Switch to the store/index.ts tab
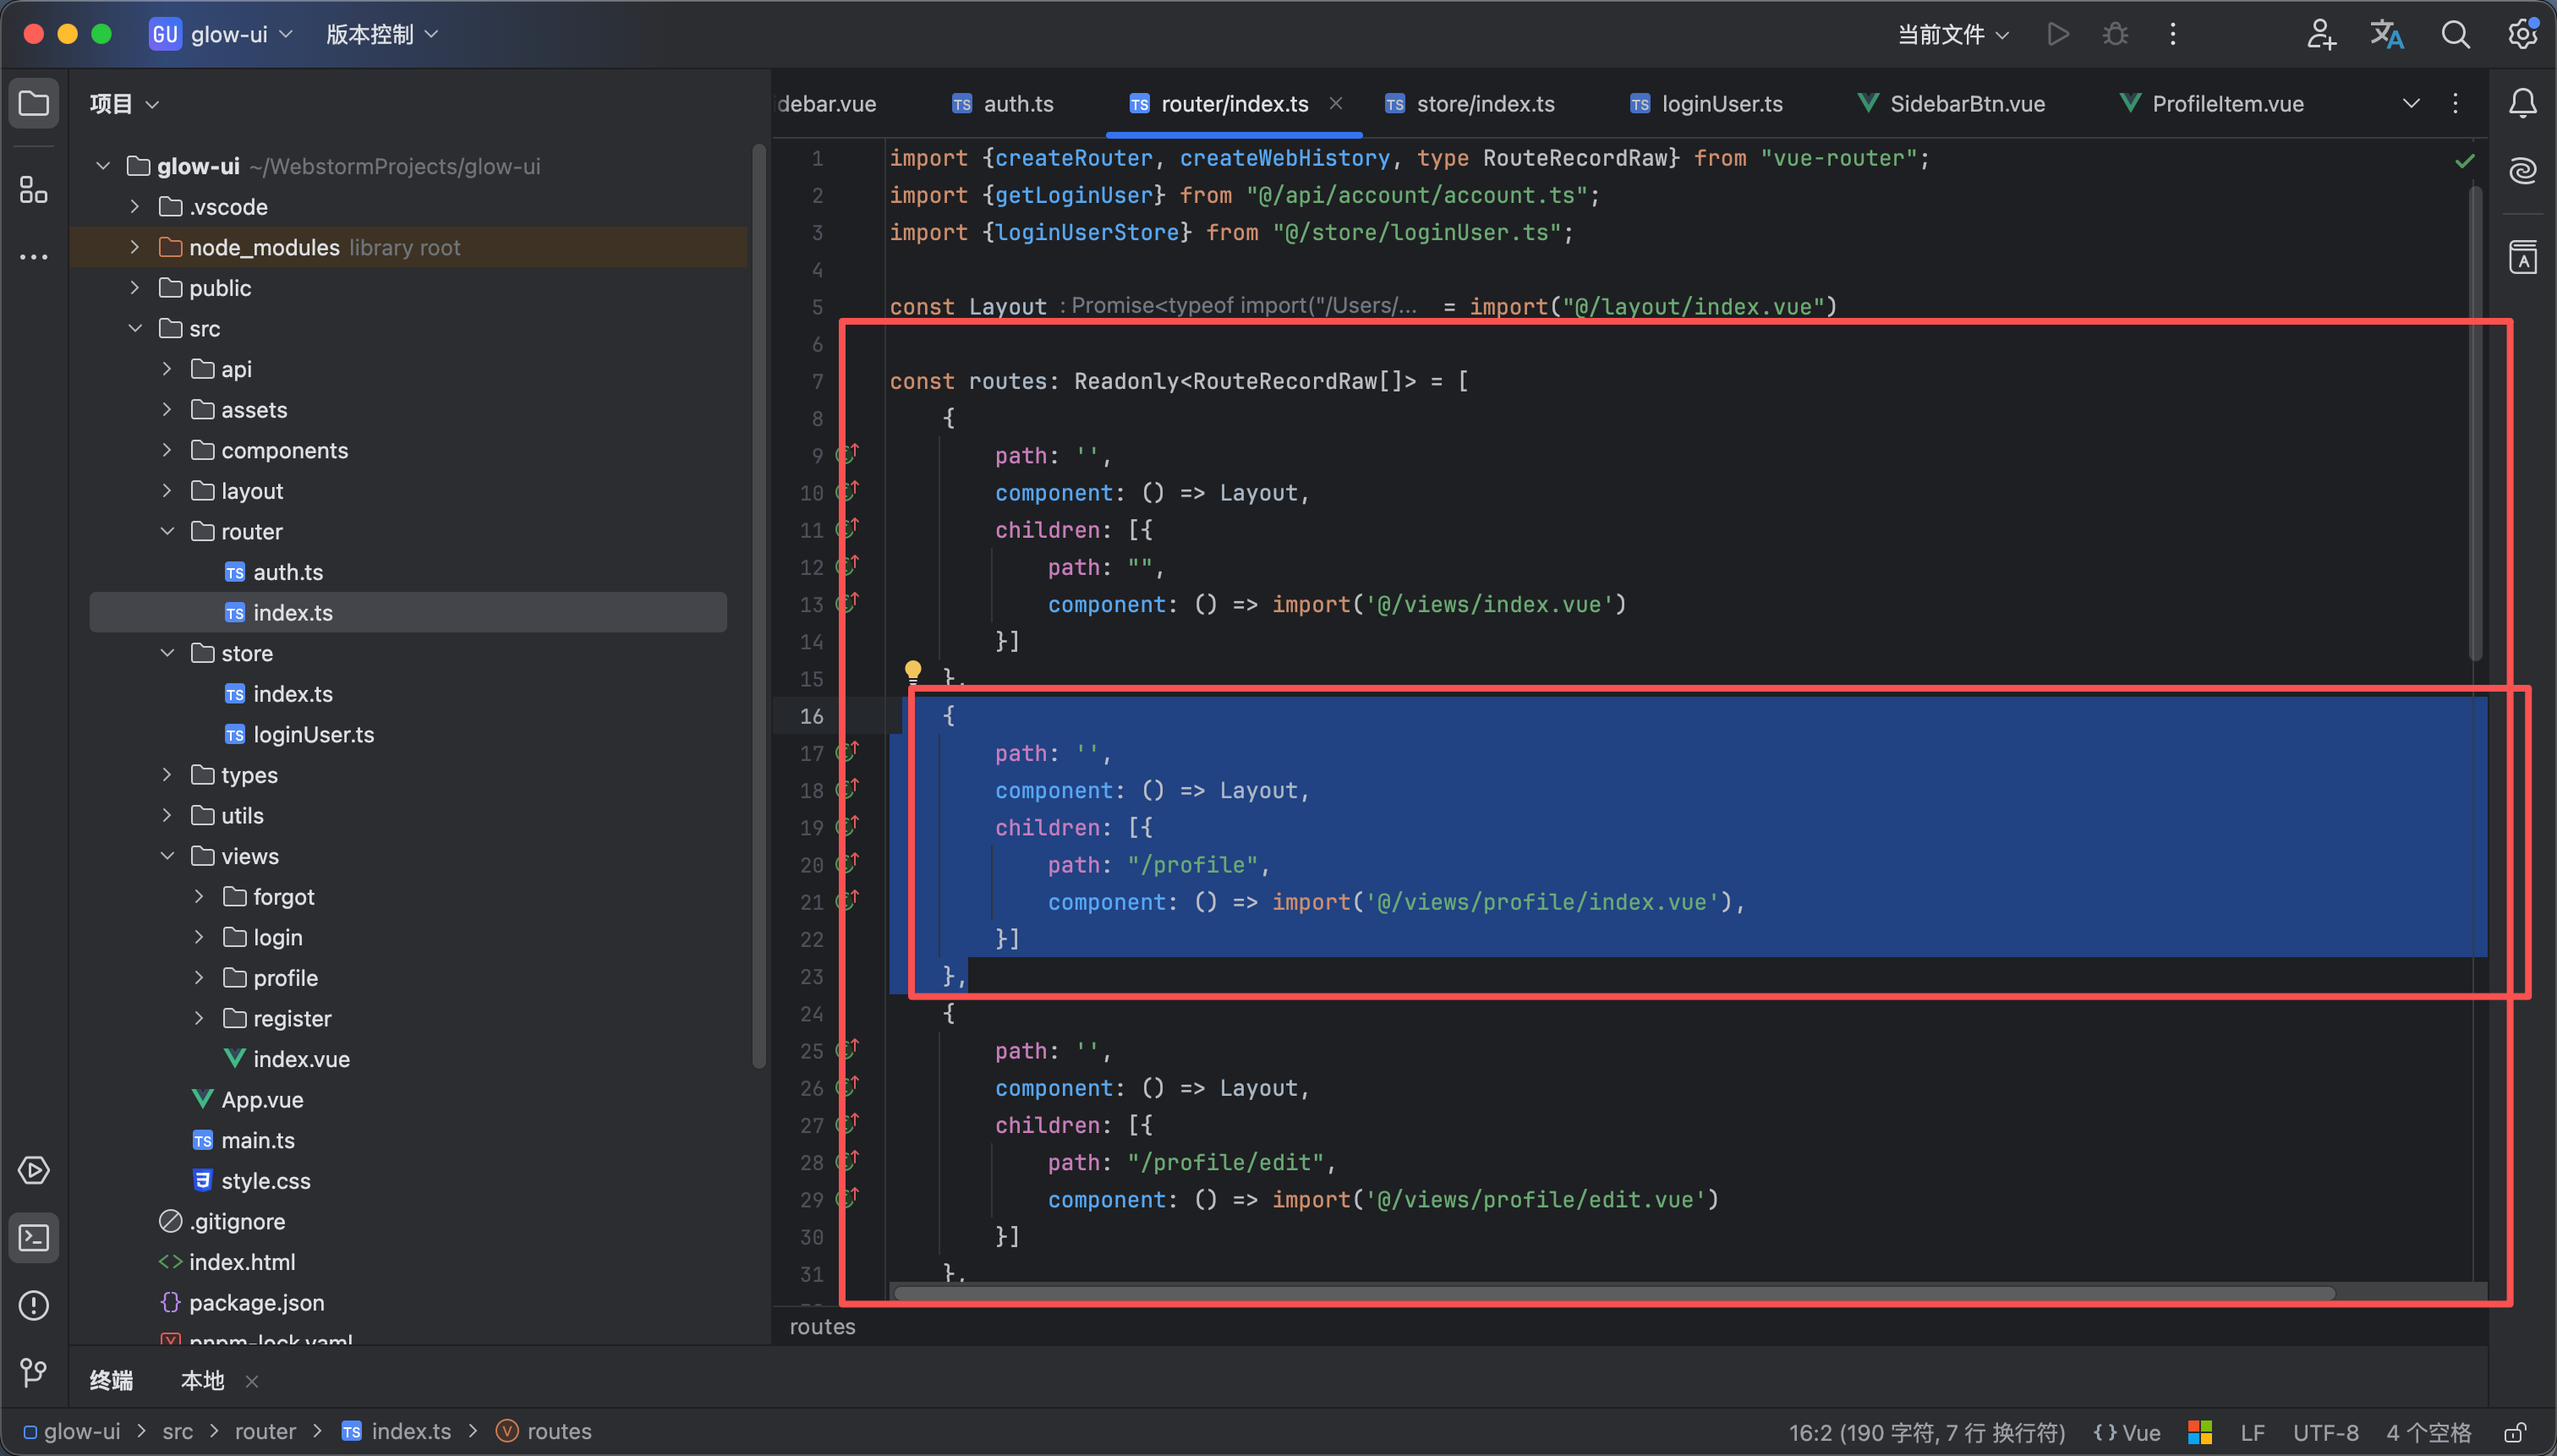Screen dimensions: 2557x1456 1484,104
